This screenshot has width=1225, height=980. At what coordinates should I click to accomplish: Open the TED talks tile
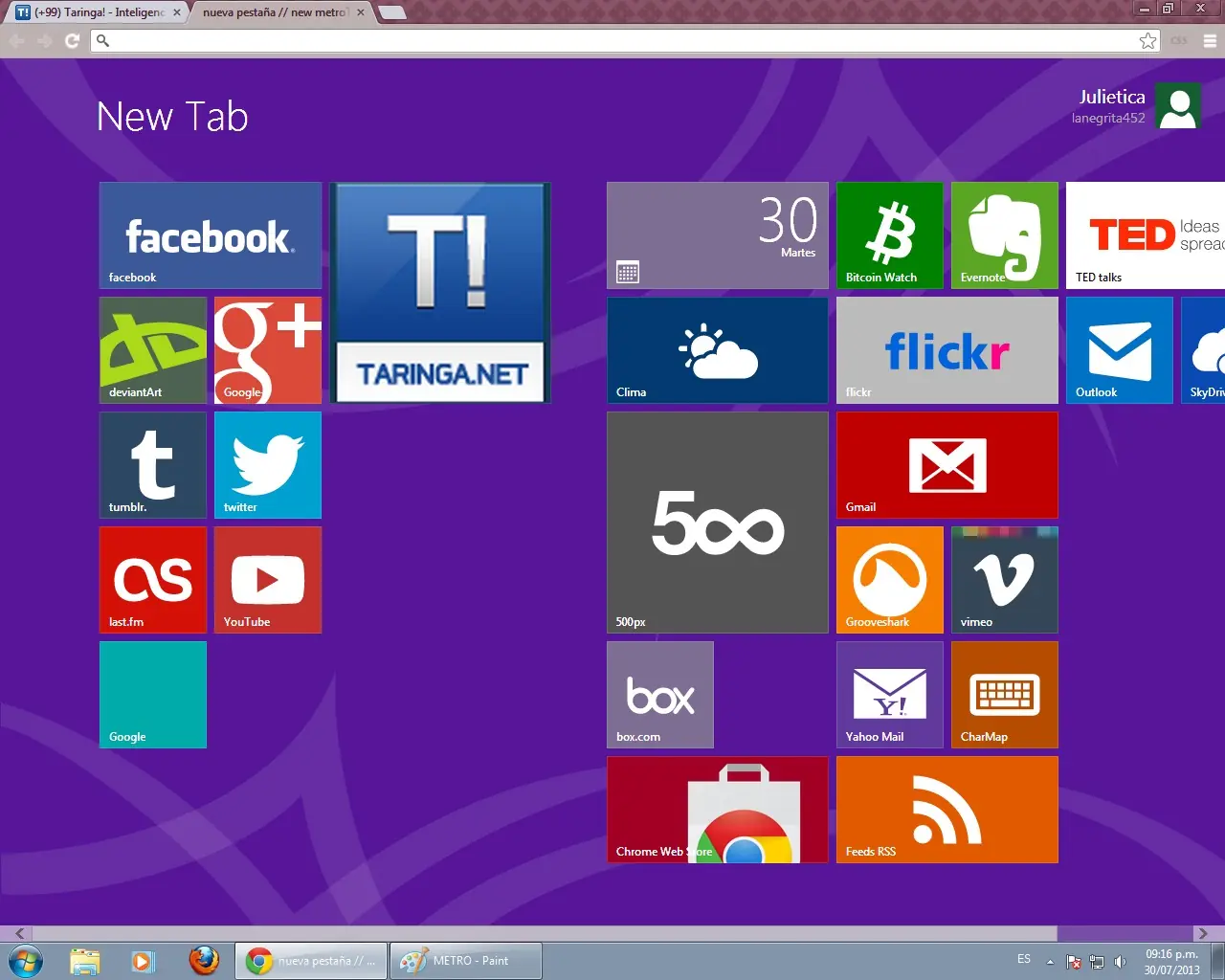[x=1146, y=235]
